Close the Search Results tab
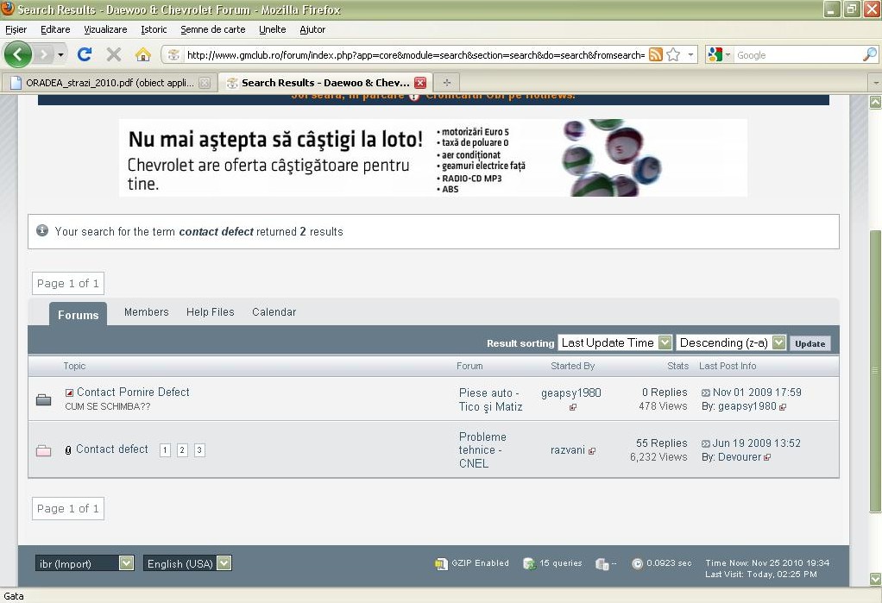882x603 pixels. pos(420,83)
